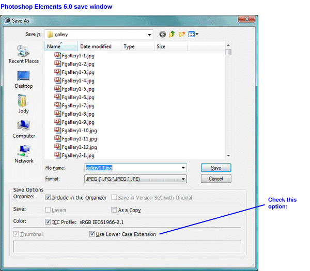
Task: Select Fgallery1-7.jpg file icon
Action: pyautogui.click(x=57, y=105)
